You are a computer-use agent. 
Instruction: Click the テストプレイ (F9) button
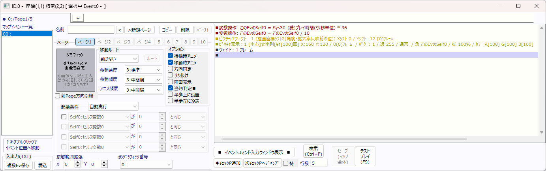365,156
